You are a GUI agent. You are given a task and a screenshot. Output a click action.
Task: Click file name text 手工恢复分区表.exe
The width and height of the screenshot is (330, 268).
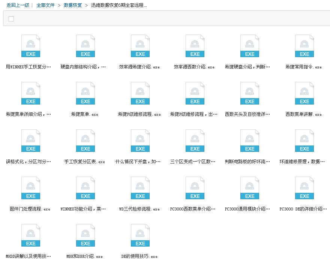tap(85, 162)
